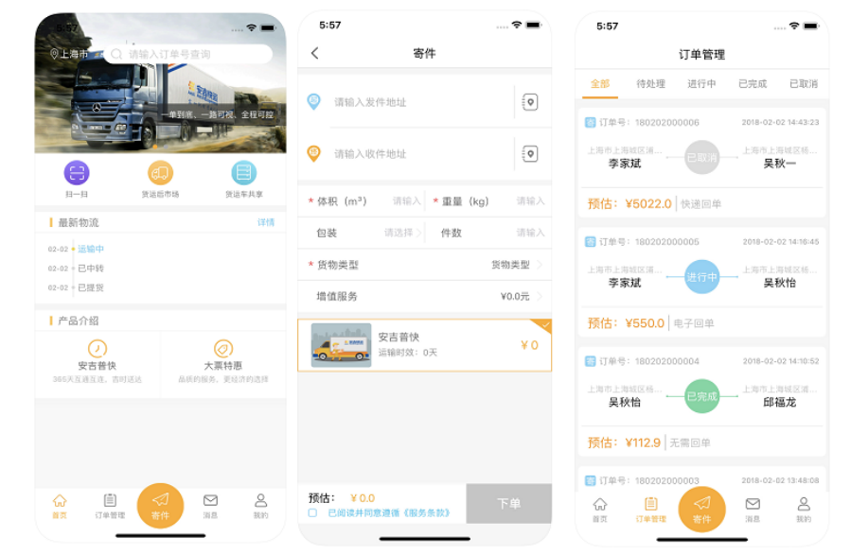851x555 pixels.
Task: Switch to the 已完成 tab
Action: pyautogui.click(x=753, y=84)
